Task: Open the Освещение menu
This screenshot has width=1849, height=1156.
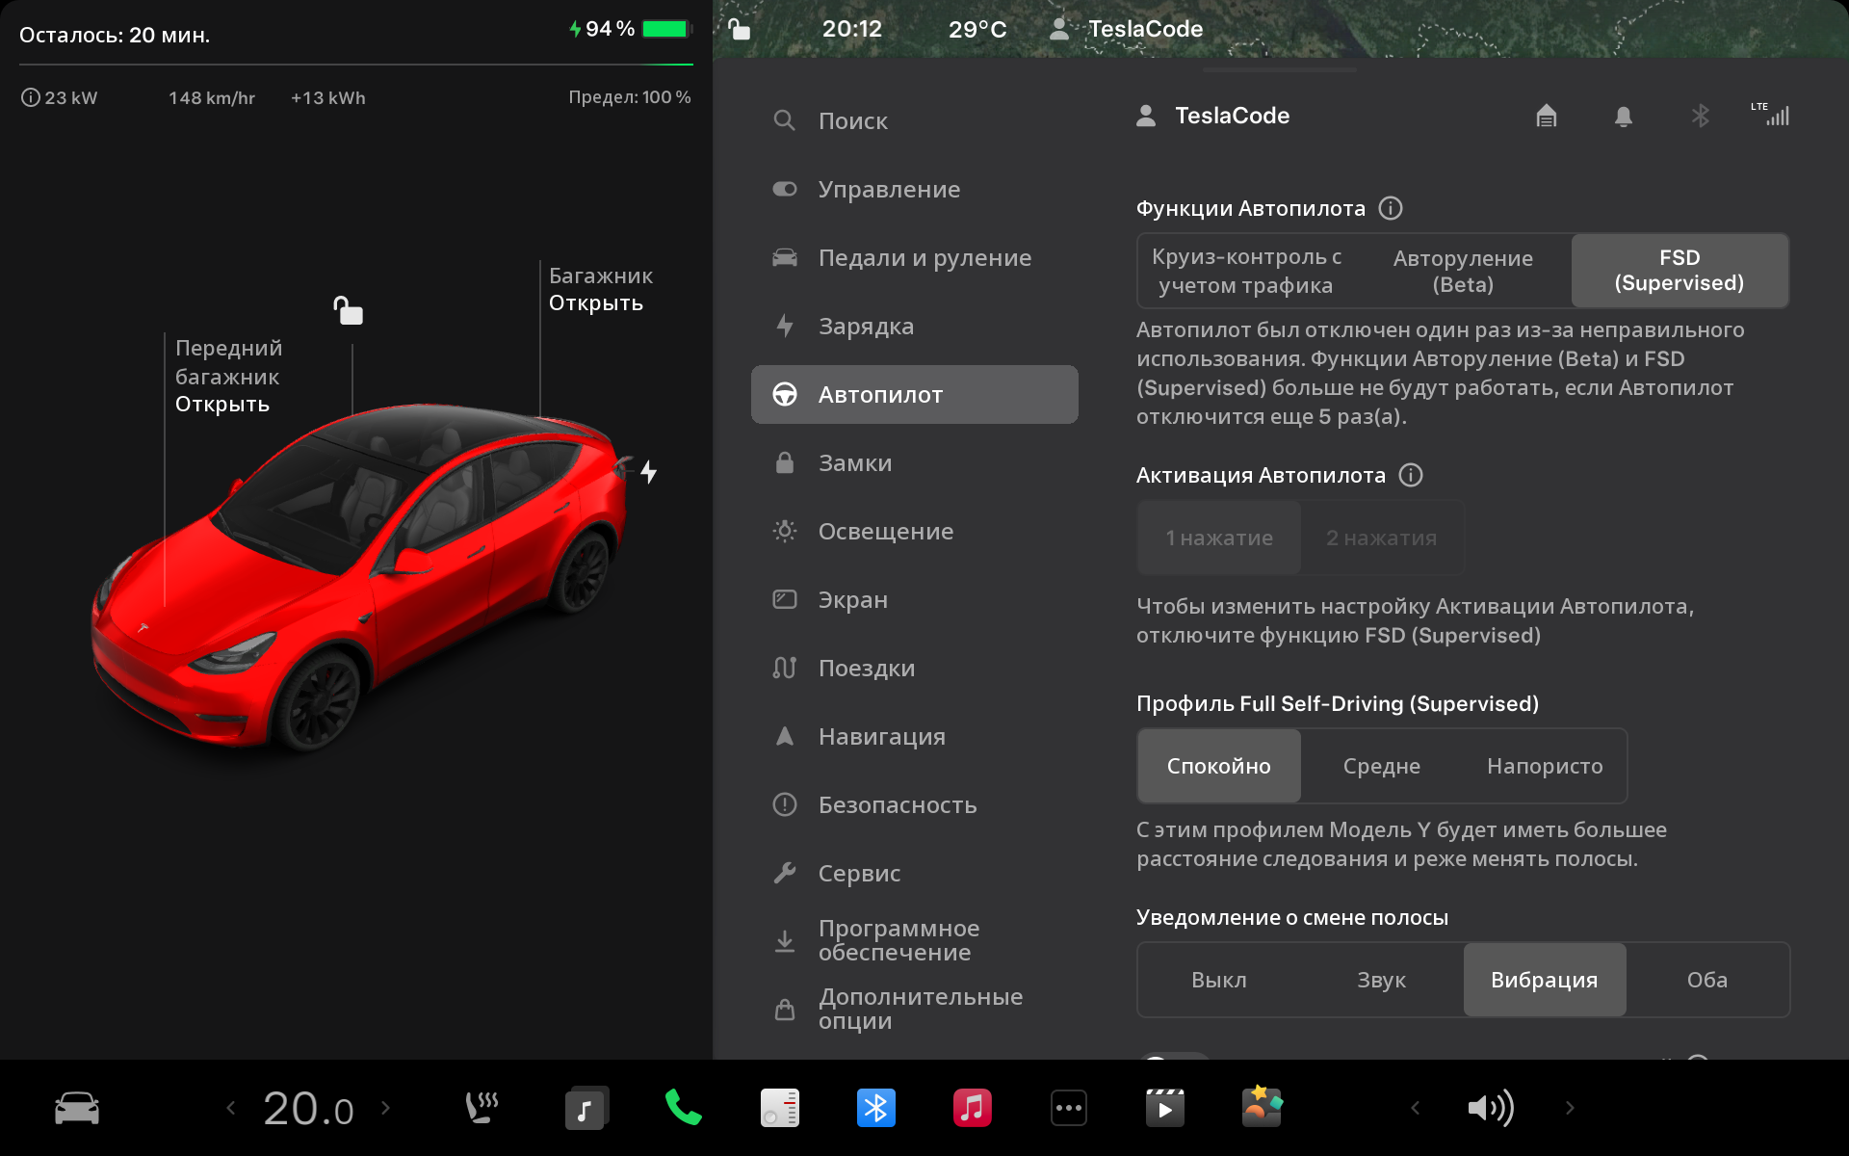Action: (915, 531)
